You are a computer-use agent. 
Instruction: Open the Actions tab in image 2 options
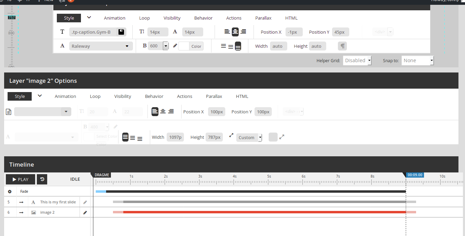tap(185, 97)
